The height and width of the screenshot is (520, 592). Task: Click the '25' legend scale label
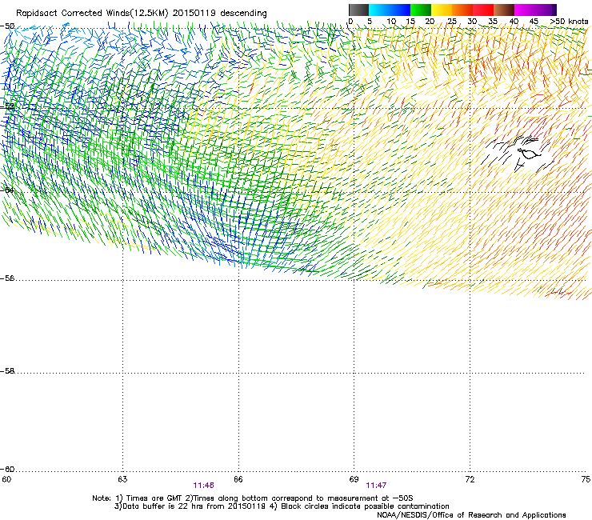(452, 22)
